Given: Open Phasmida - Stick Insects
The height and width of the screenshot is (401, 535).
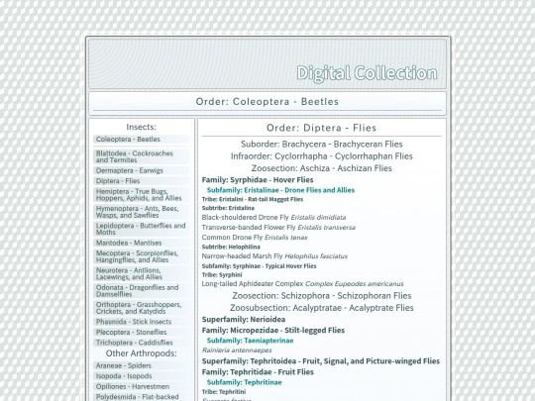Looking at the screenshot, I should (x=142, y=322).
